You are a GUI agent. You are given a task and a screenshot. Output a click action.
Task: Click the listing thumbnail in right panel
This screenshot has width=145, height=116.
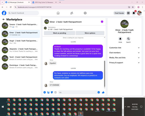click(124, 24)
